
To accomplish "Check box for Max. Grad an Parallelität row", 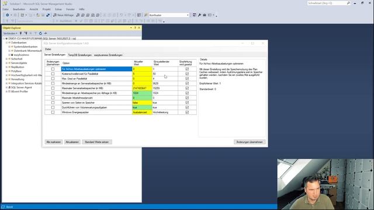I will [53, 79].
